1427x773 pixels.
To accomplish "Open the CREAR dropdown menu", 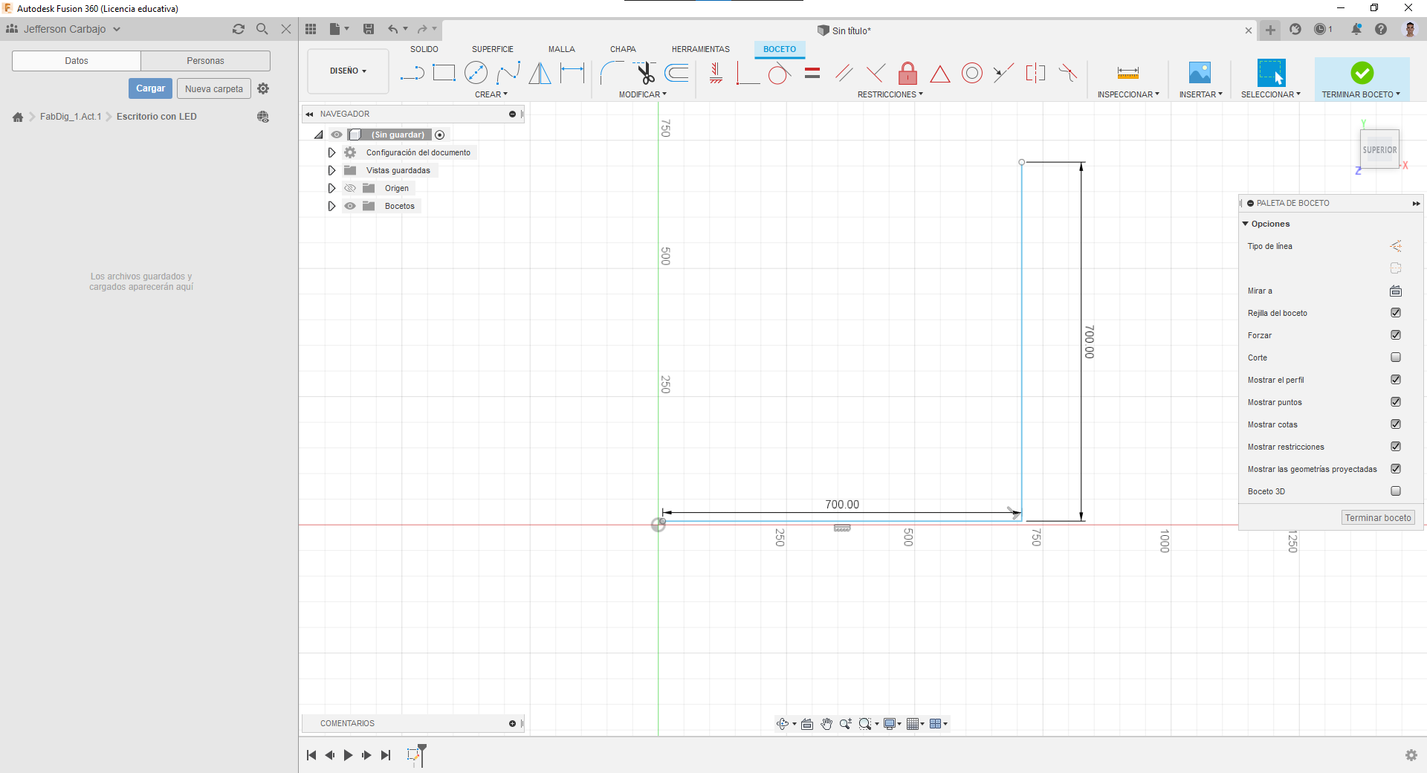I will [x=491, y=94].
